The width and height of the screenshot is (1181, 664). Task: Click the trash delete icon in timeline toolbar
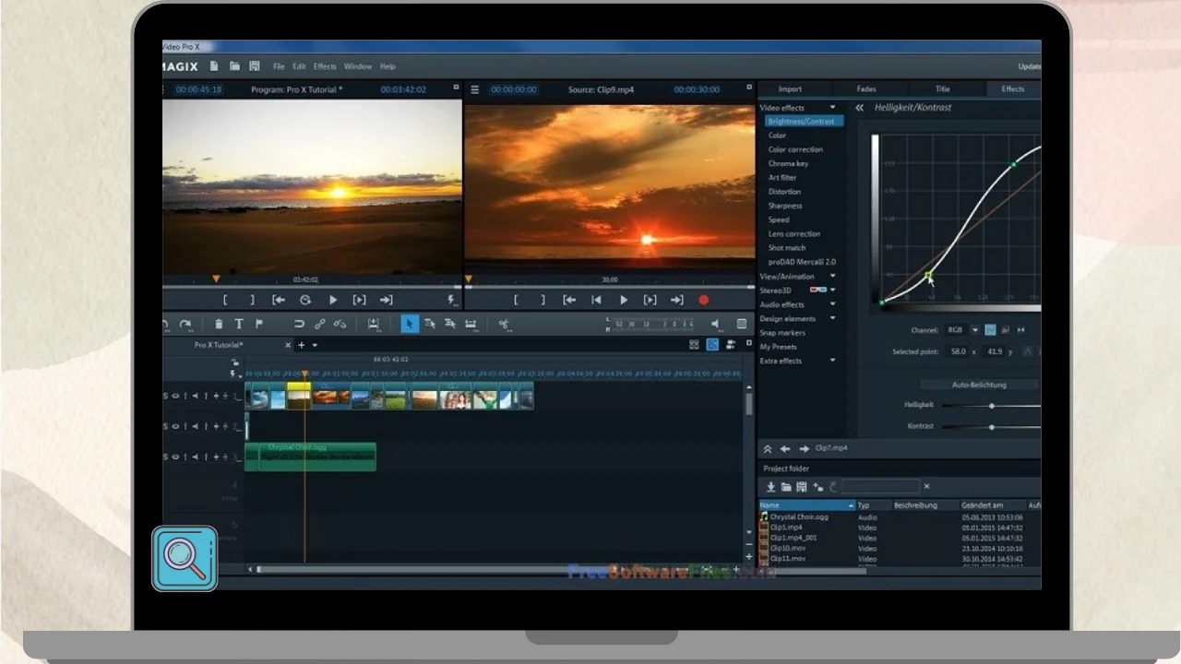point(219,324)
